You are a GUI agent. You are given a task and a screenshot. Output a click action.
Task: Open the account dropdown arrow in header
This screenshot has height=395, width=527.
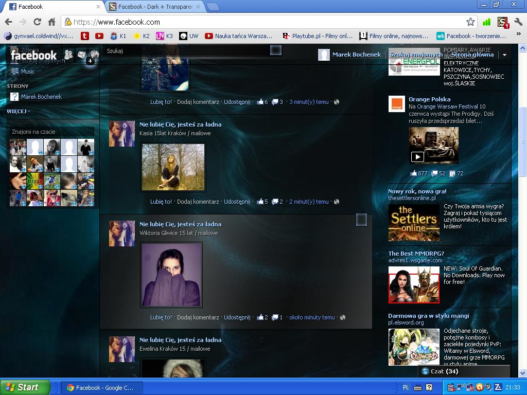point(504,55)
